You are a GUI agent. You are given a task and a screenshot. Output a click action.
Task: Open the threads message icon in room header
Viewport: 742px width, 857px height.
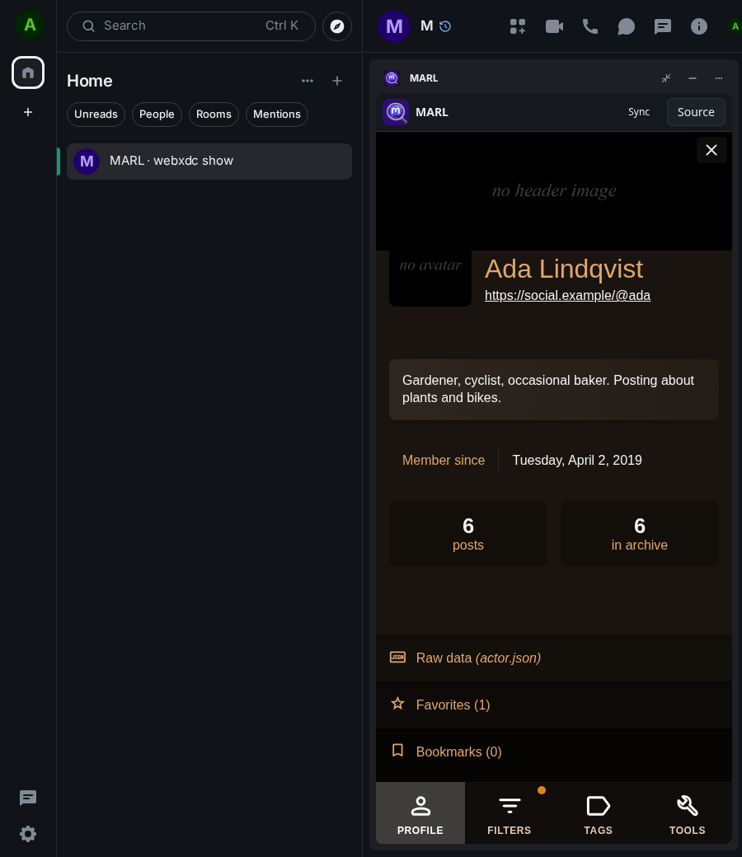tap(663, 26)
